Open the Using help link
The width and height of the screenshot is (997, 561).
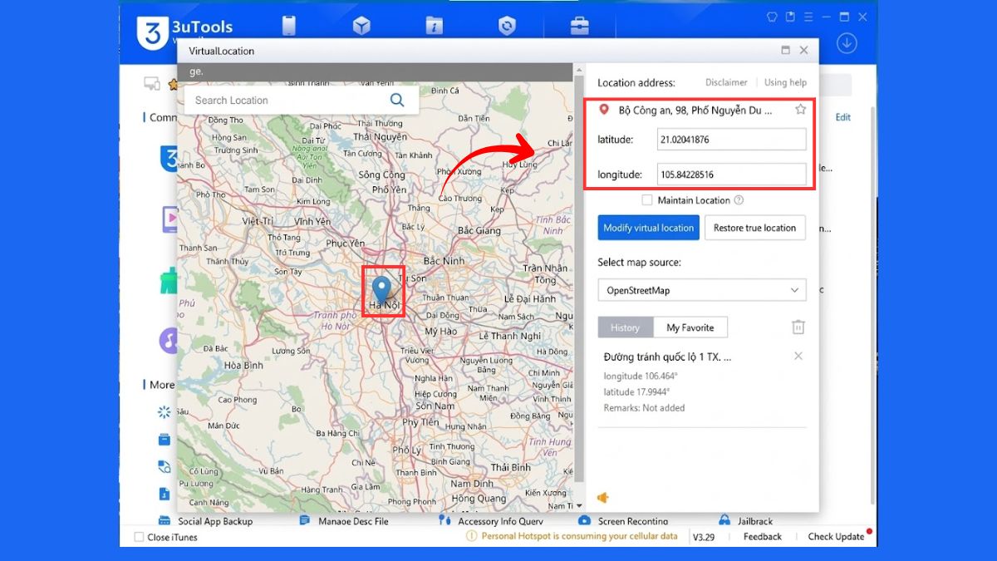[785, 82]
